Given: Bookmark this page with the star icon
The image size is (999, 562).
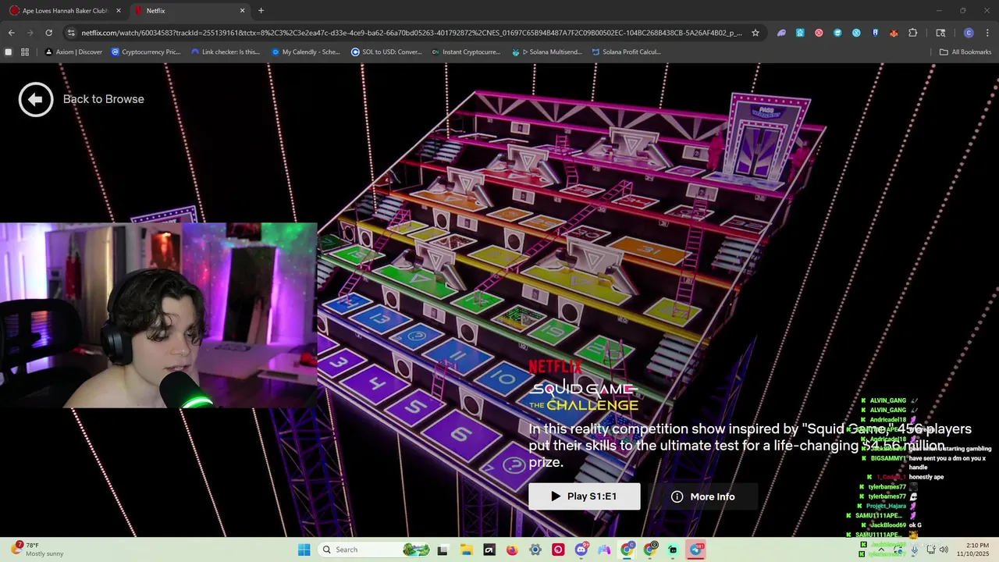Looking at the screenshot, I should [x=755, y=33].
